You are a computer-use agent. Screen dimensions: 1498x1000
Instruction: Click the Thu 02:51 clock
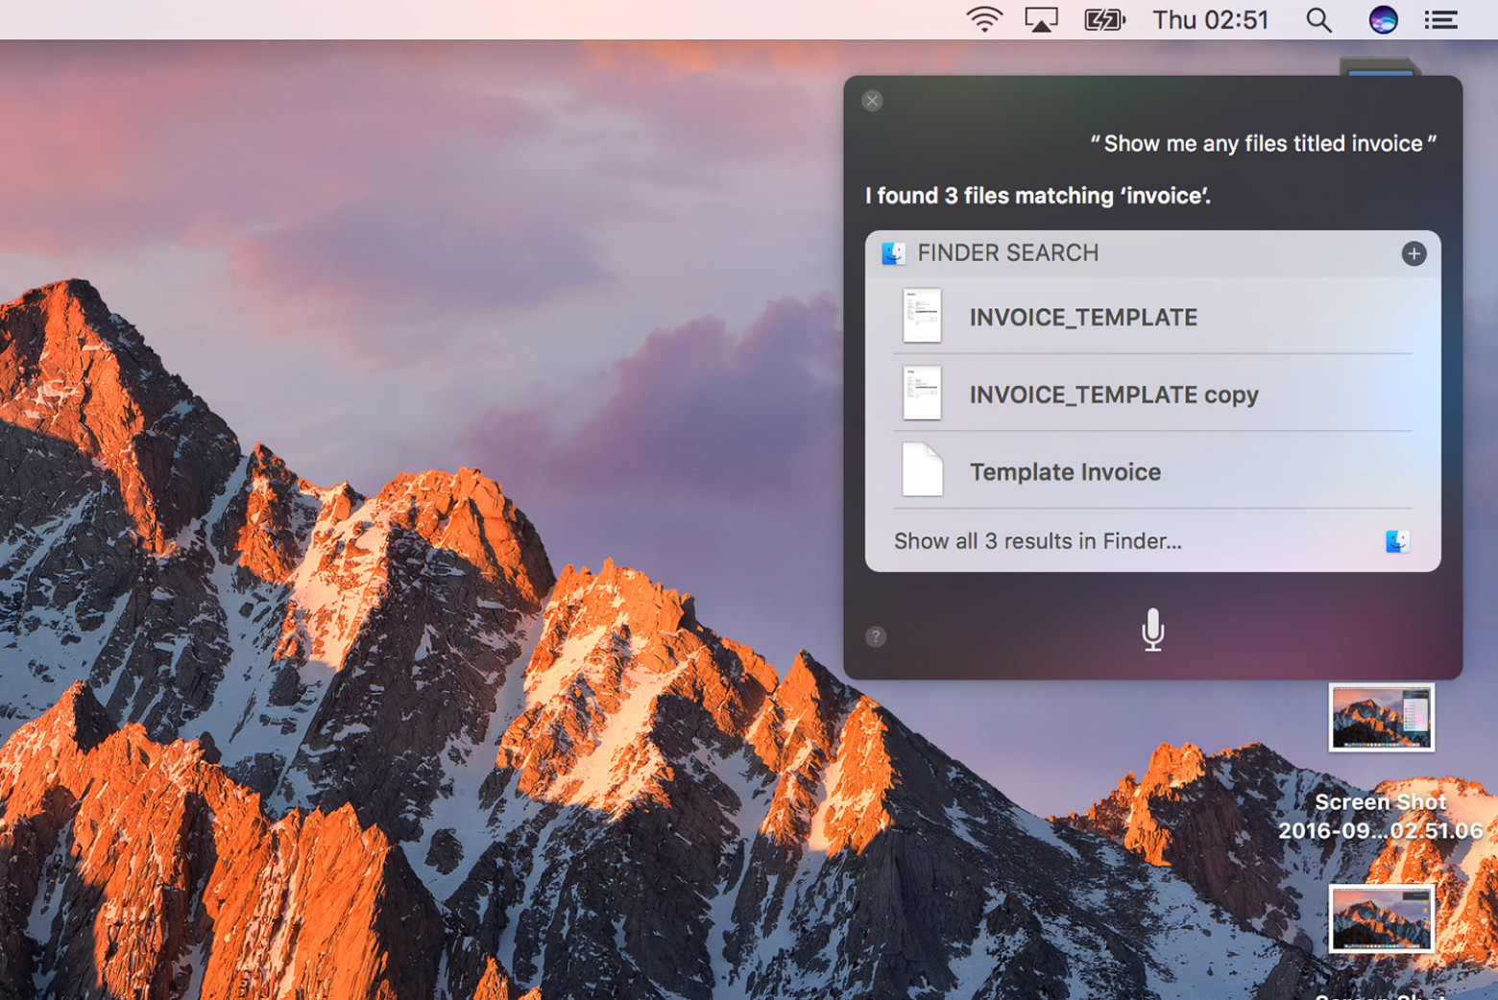point(1210,19)
